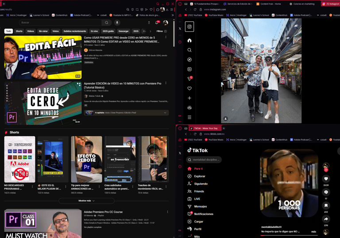The height and width of the screenshot is (238, 340).
Task: Open options for ESTE ES EL MEJOR PLUGIN short
Action: (x=66, y=187)
